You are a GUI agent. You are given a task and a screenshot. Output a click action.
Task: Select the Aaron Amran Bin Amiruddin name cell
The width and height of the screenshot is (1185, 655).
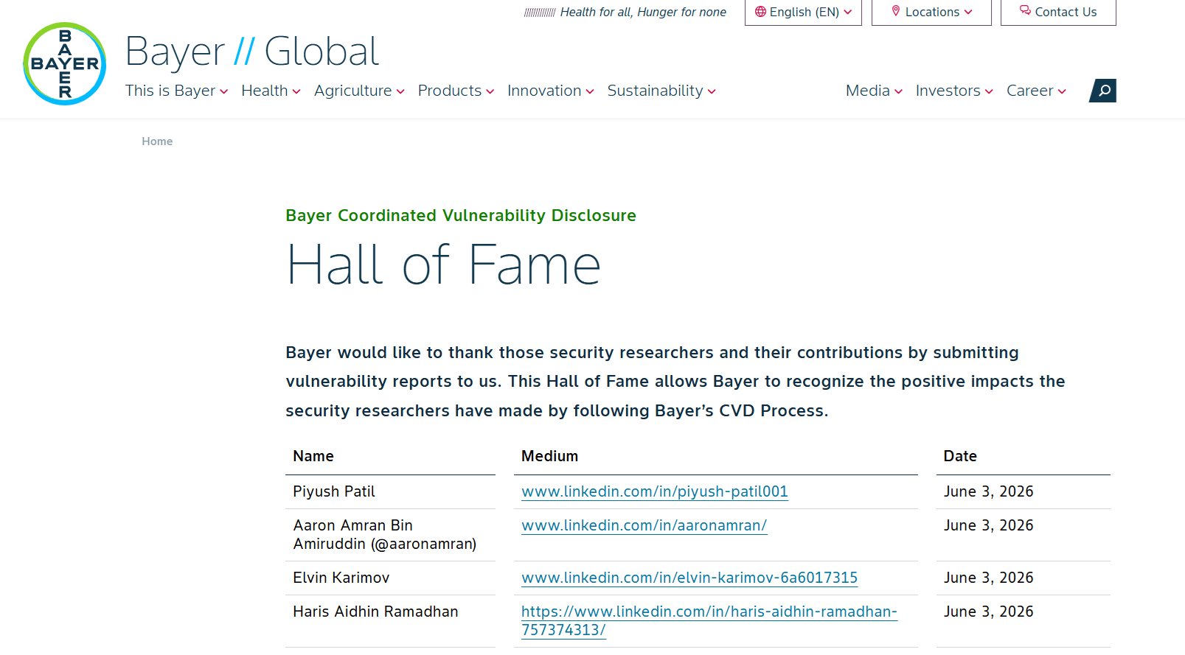pyautogui.click(x=391, y=535)
